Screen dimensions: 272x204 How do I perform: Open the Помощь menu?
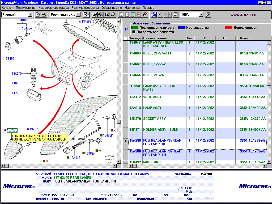pyautogui.click(x=148, y=8)
